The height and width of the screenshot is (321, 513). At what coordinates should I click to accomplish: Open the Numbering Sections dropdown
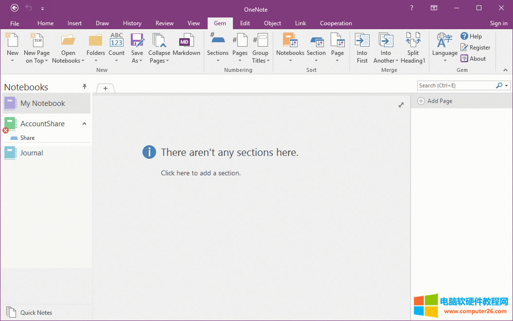pyautogui.click(x=217, y=61)
